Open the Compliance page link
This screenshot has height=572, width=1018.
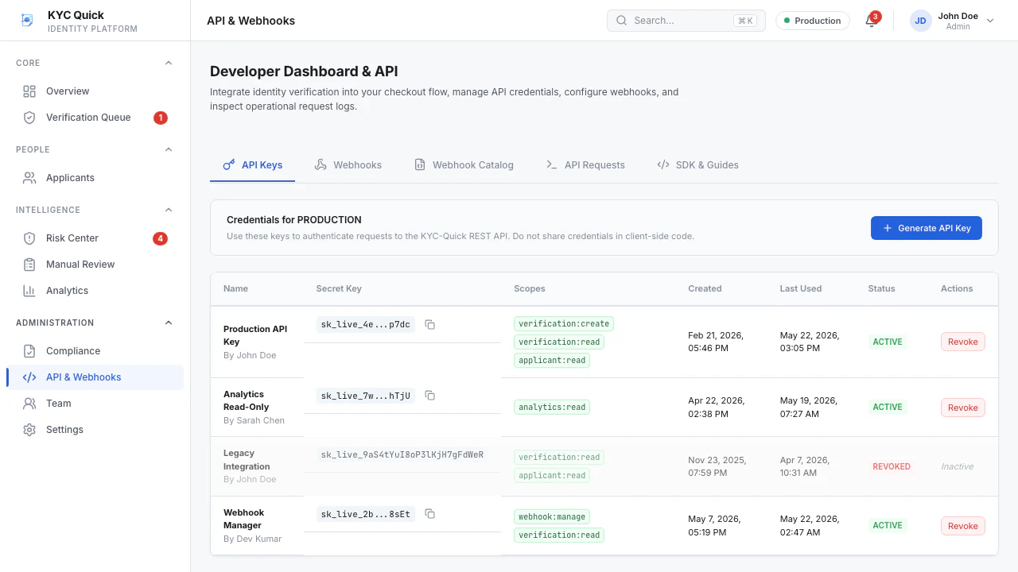[x=95, y=351]
